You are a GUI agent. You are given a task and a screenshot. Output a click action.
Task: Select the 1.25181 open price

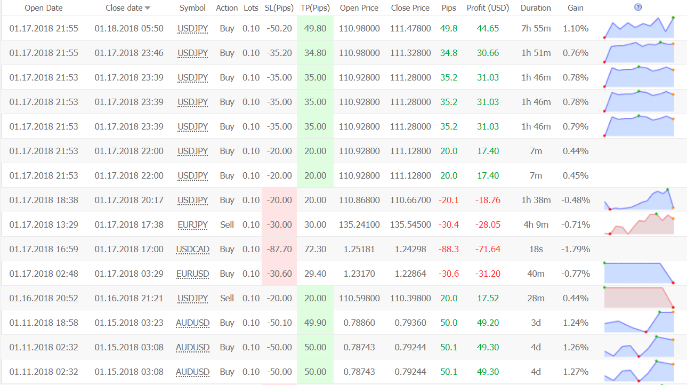[359, 250]
